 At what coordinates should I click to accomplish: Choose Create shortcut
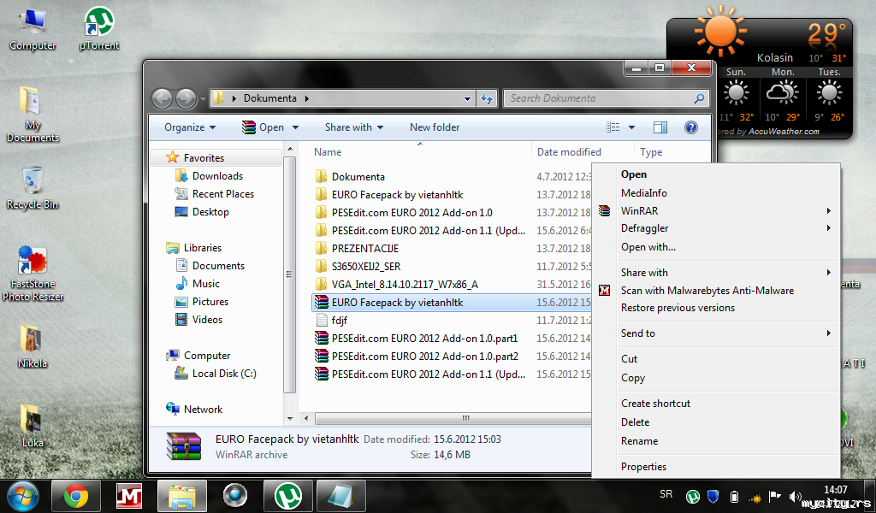[x=716, y=404]
